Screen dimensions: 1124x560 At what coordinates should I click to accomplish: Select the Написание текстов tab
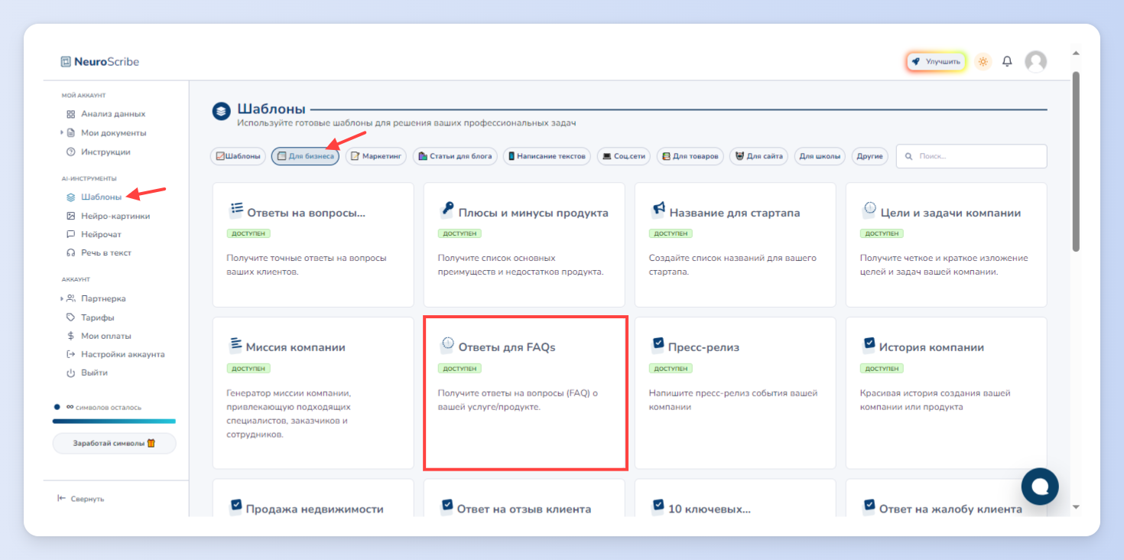[547, 156]
